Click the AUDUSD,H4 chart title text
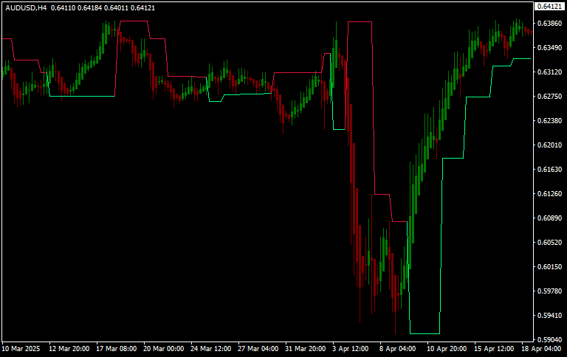Image resolution: width=567 pixels, height=357 pixels. 26,7
